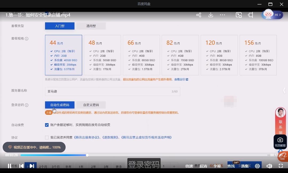Click the 登录密码 info icon

click(27, 105)
